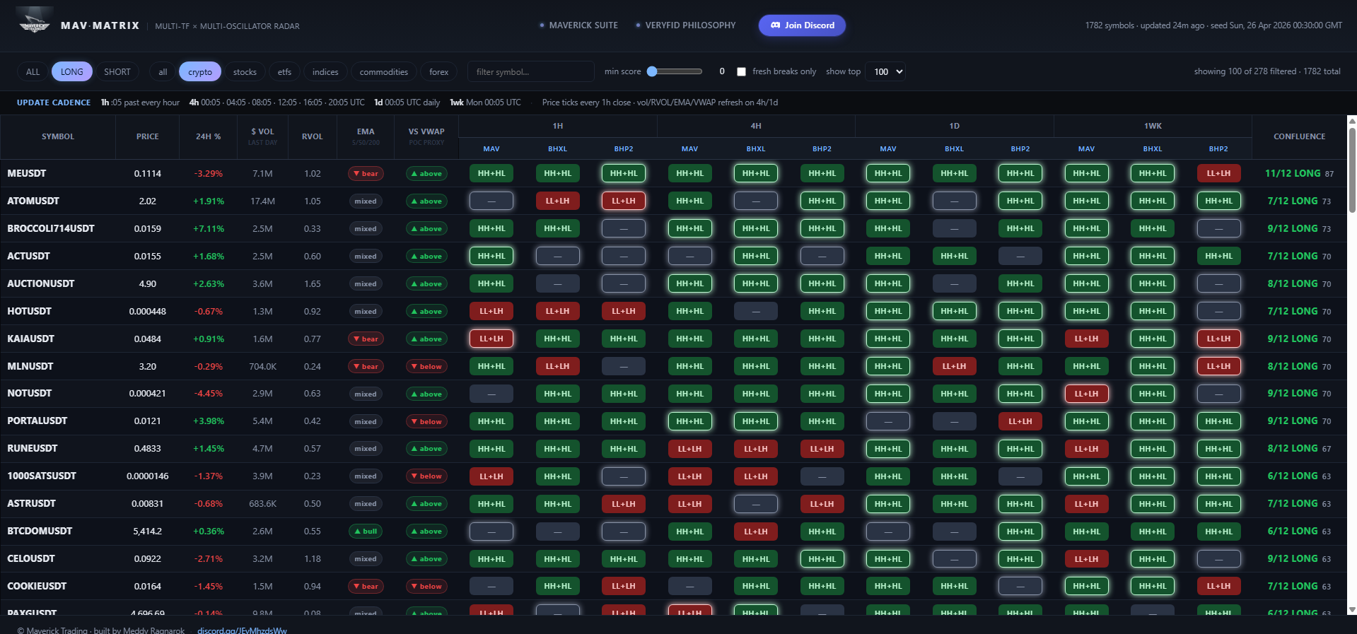
Task: Click the bull EMA badge in BTCDOMUSDT row
Action: click(366, 531)
